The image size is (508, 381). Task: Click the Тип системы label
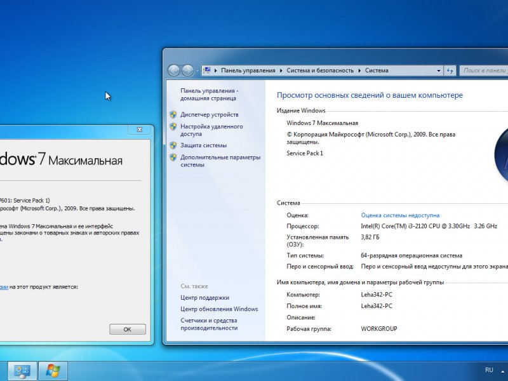tap(305, 255)
